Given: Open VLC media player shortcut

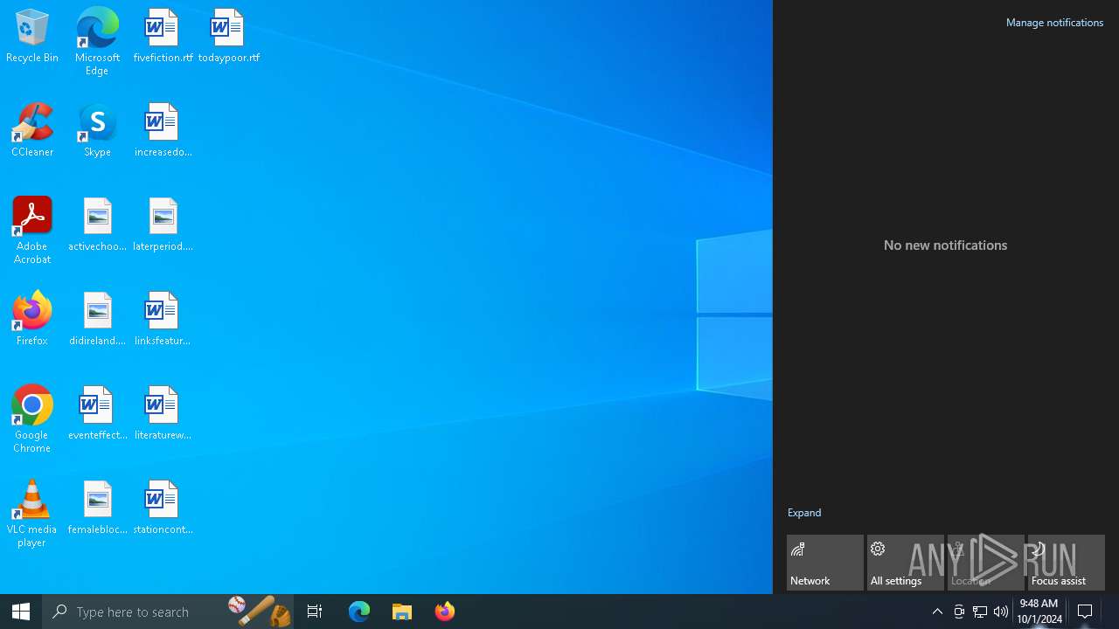Looking at the screenshot, I should click(x=32, y=514).
